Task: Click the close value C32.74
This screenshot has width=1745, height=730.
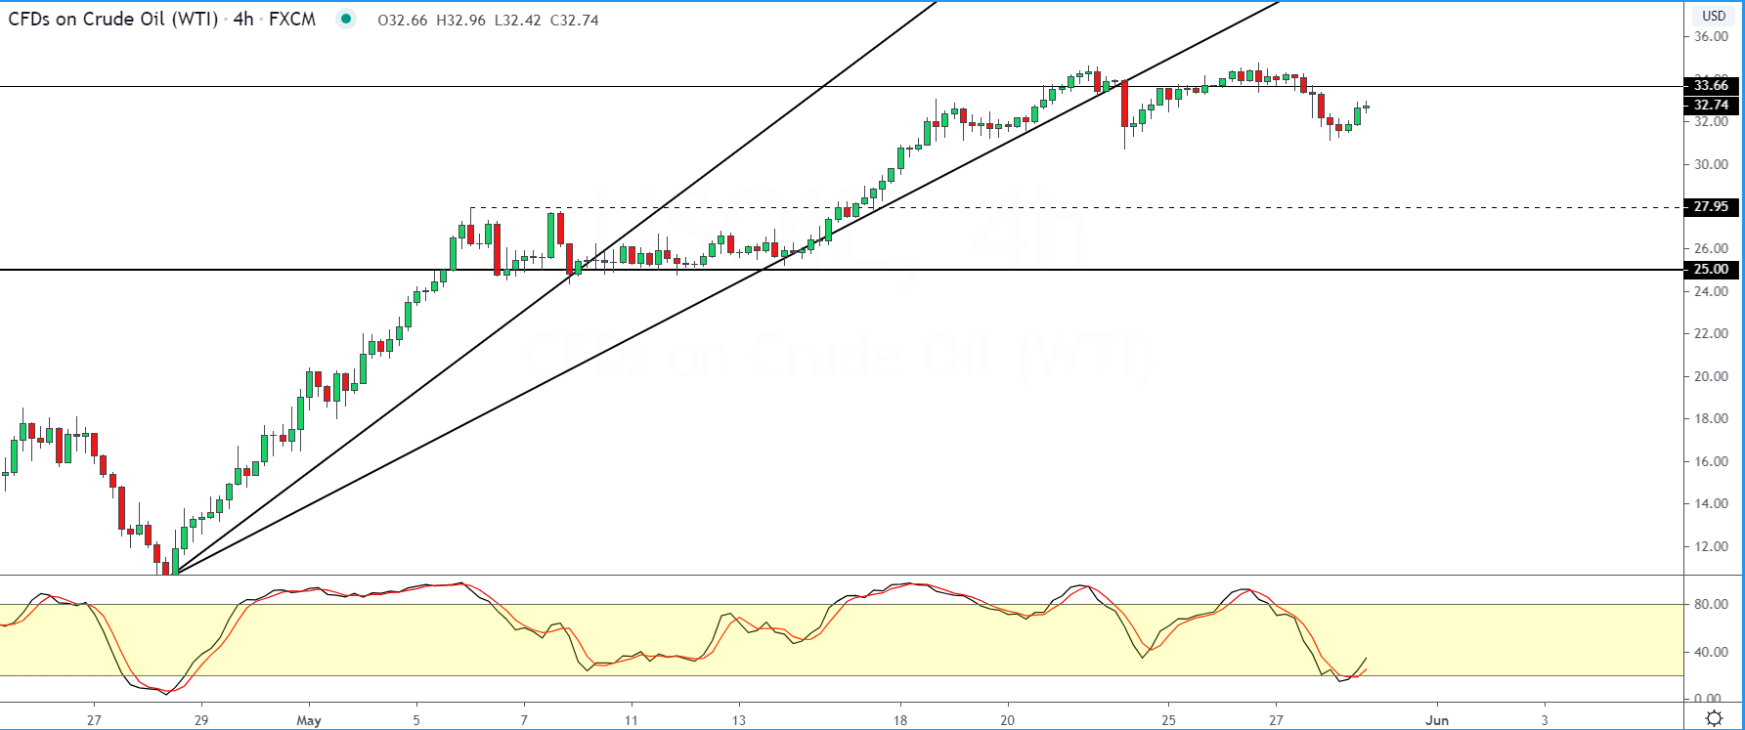Action: tap(575, 20)
